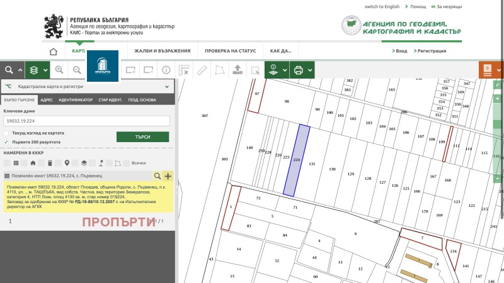Click the 'switch to English' link
504x283 pixels.
pyautogui.click(x=382, y=6)
